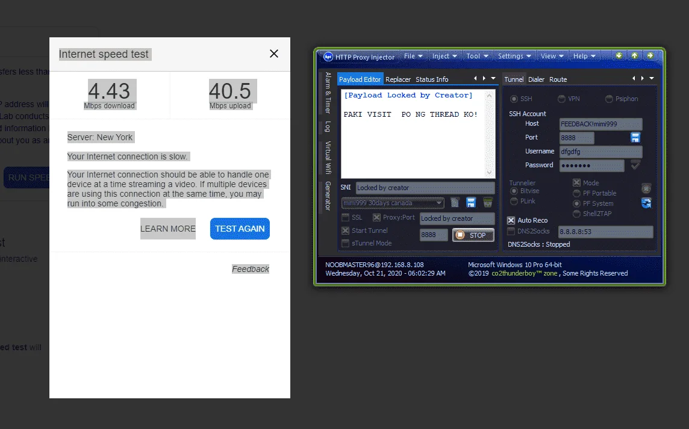Open the Feedback link in speed test
Viewport: 689px width, 429px height.
tap(251, 269)
